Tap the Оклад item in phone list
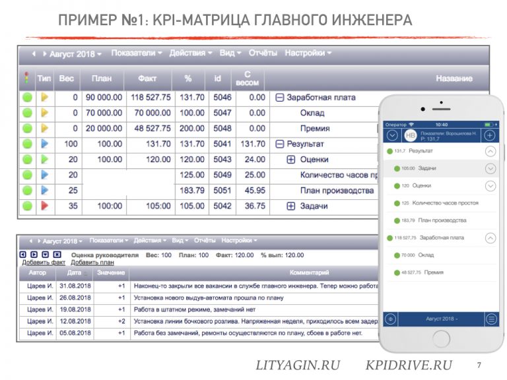The width and height of the screenshot is (507, 380). 442,255
